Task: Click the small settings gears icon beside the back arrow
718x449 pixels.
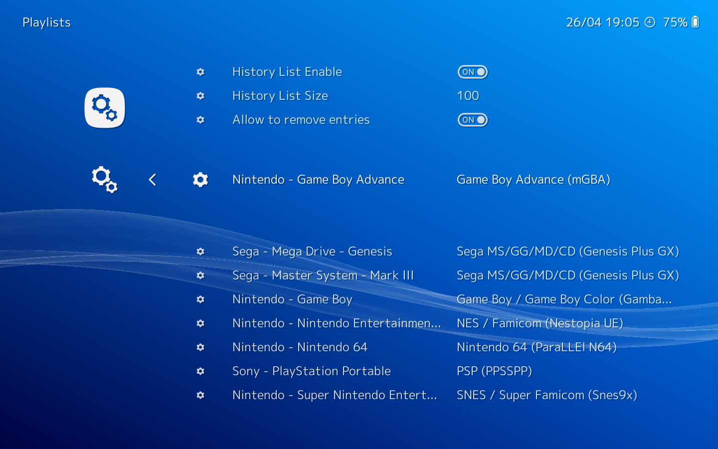Action: pos(105,180)
